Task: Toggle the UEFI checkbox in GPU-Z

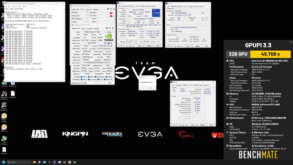Action: [x=108, y=43]
